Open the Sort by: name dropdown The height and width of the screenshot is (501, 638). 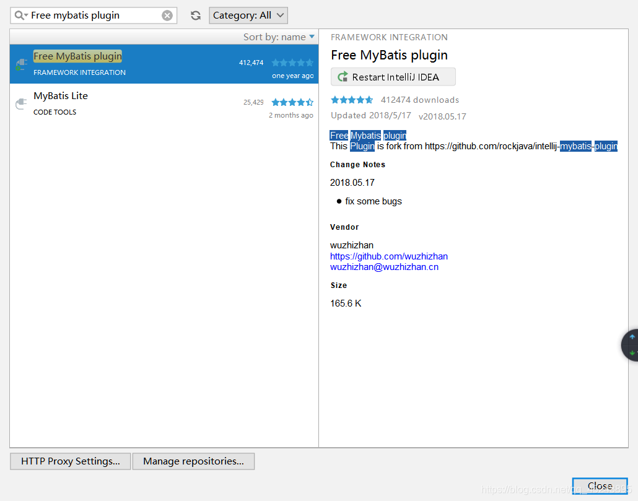click(x=279, y=37)
